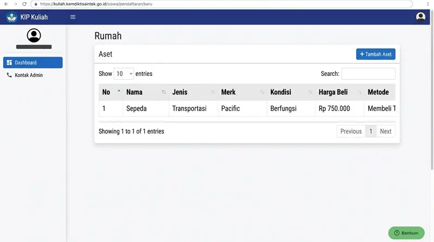Toggle the hamburger sidebar menu
Screen dimensions: 434x242
(73, 17)
